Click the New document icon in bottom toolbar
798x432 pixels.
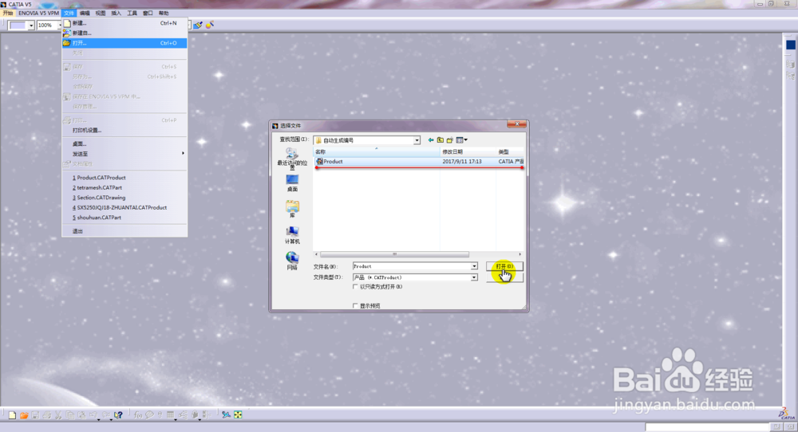click(x=12, y=415)
